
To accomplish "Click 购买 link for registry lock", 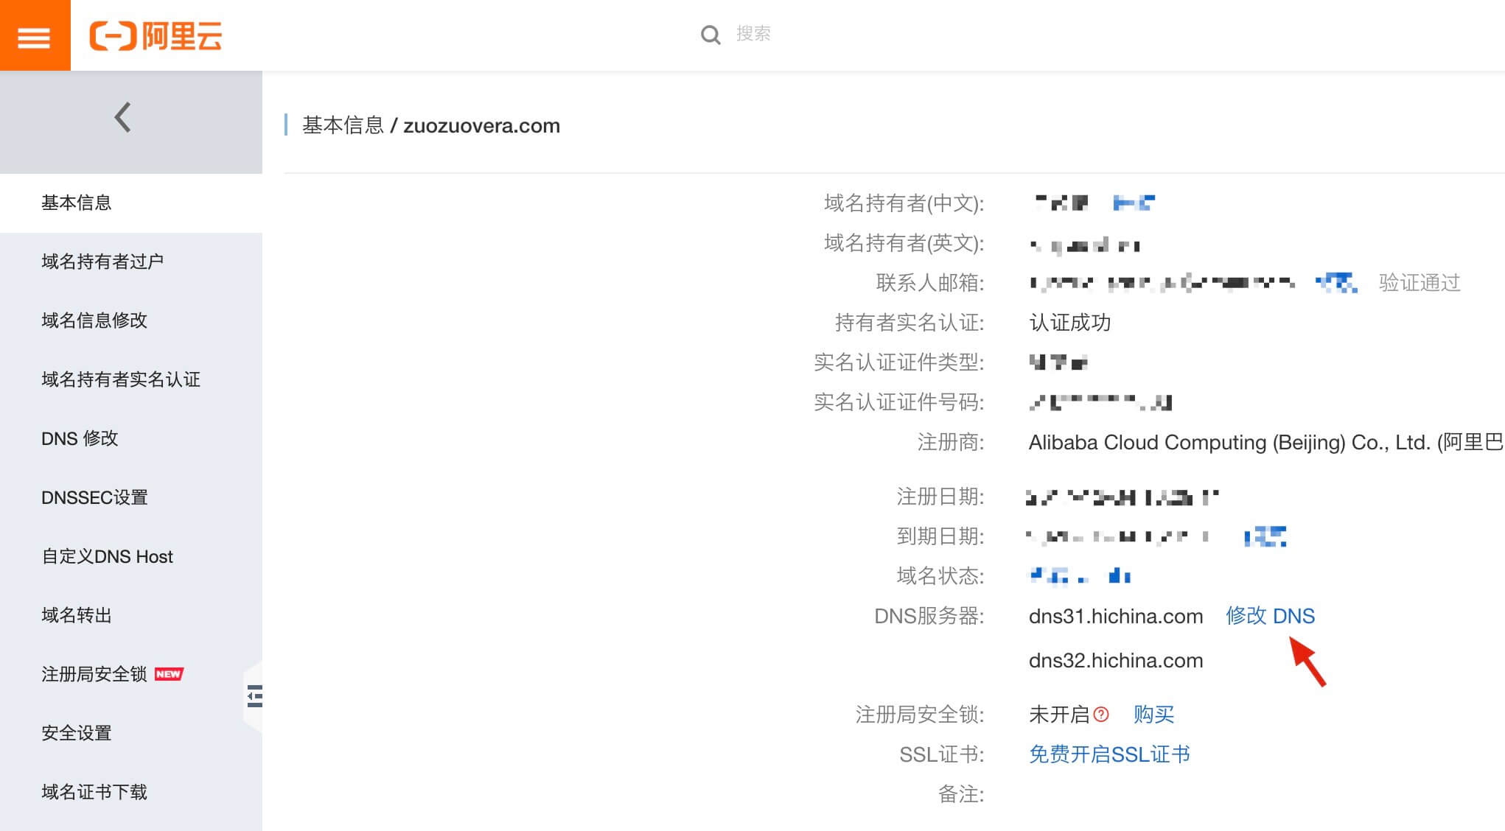I will click(1153, 715).
